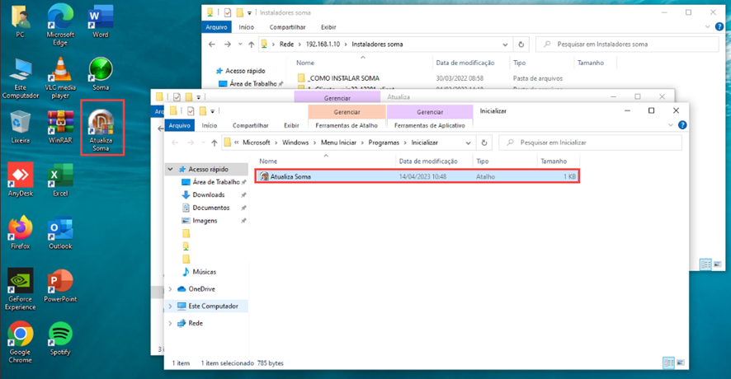This screenshot has width=731, height=379.
Task: Open AnyDesk desktop icon
Action: pos(20,180)
